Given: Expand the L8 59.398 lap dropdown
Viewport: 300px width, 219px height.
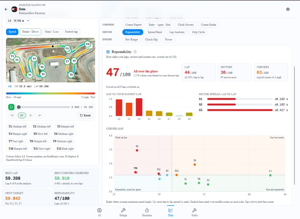Looking at the screenshot, I should pyautogui.click(x=18, y=21).
